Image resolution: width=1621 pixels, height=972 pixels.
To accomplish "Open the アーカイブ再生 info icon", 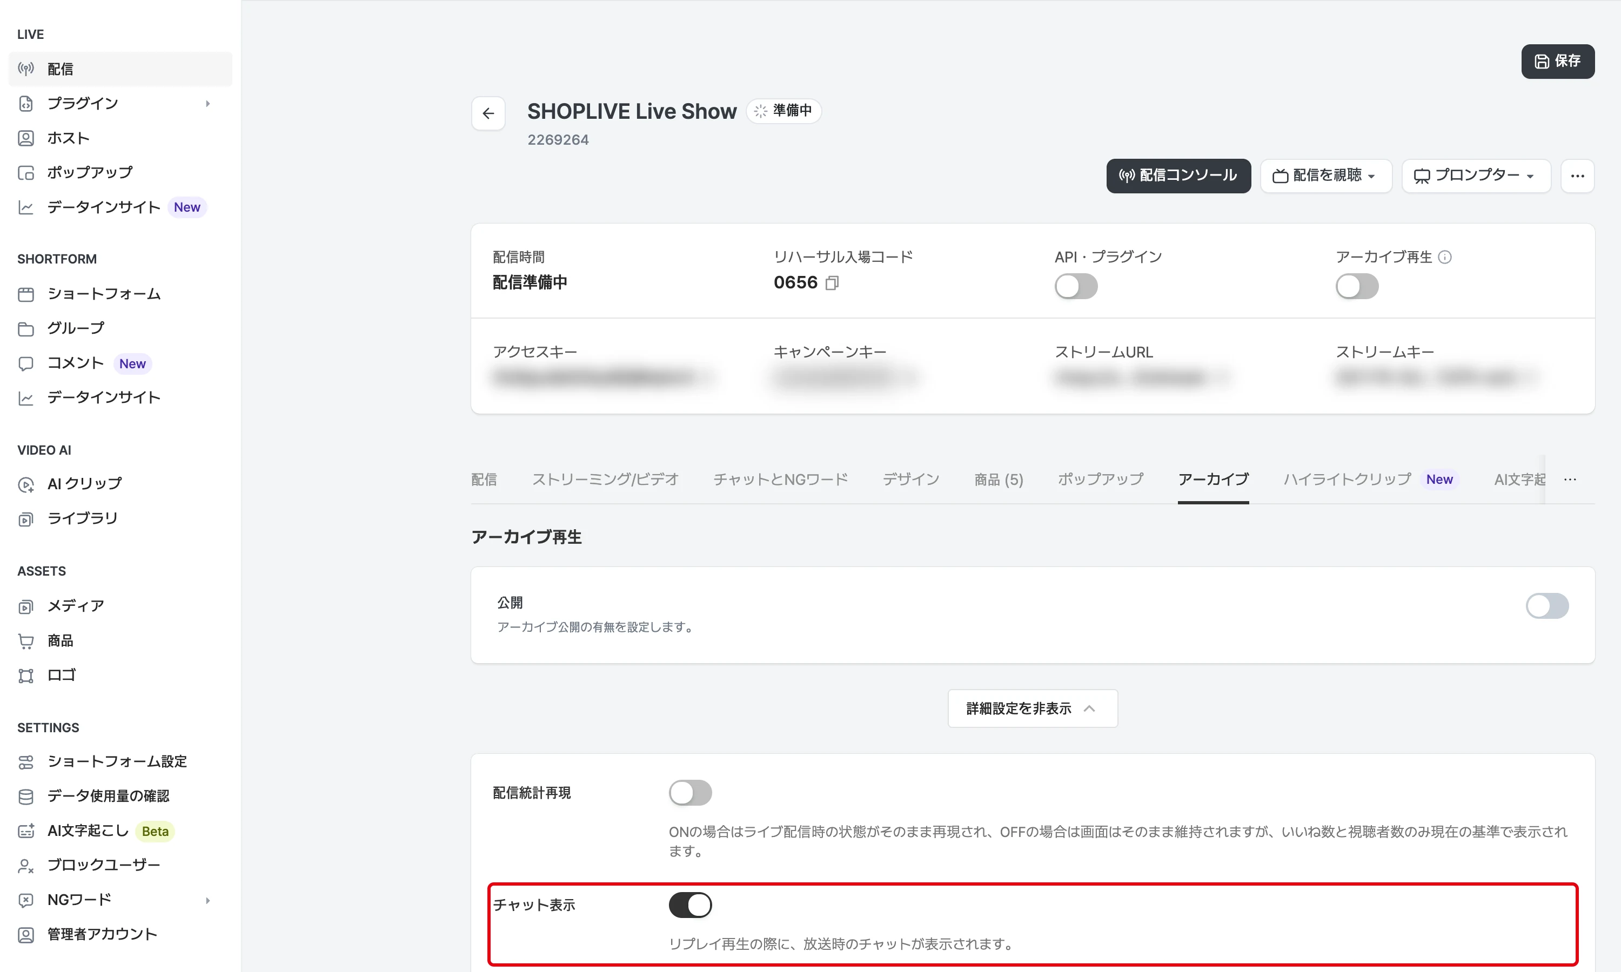I will 1445,256.
